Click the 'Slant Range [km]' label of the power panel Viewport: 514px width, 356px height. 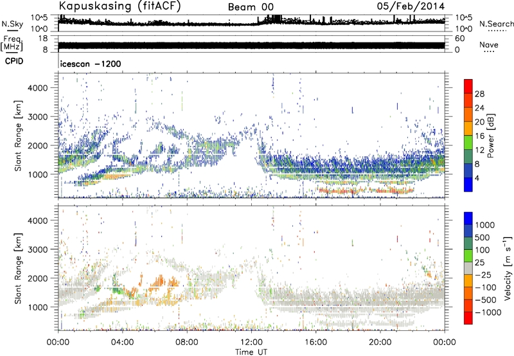click(18, 136)
